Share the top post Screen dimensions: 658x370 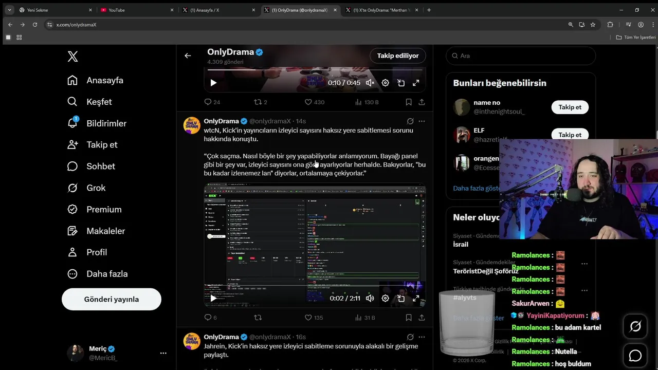[422, 102]
